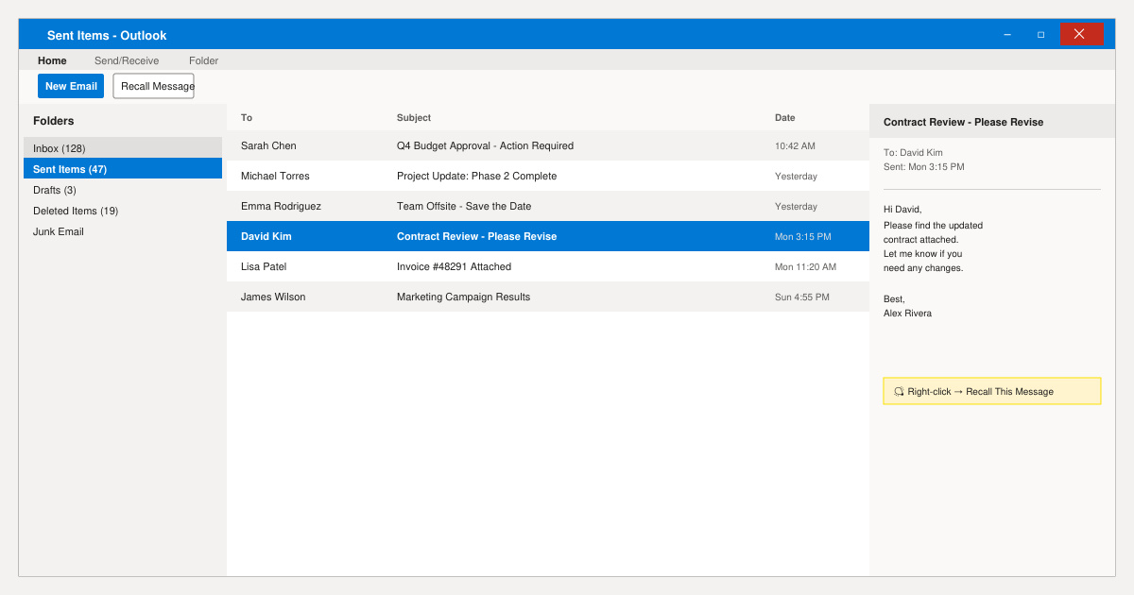Click the Recall Message button
1134x595 pixels.
click(x=153, y=86)
